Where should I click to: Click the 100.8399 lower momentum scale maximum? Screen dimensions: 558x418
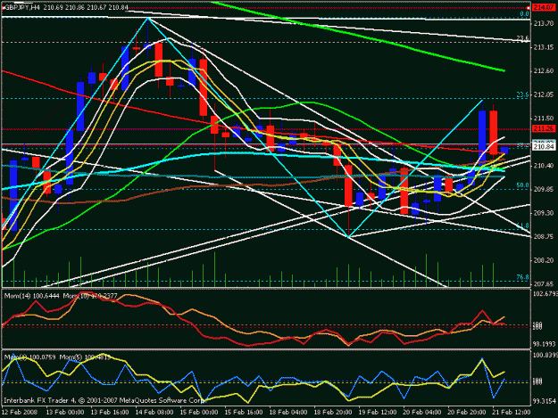coord(545,355)
